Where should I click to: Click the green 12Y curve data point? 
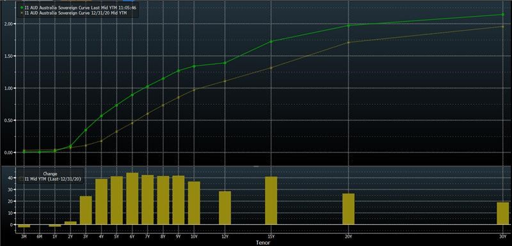(x=225, y=63)
